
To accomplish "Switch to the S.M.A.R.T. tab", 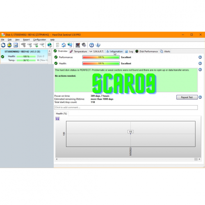I will [96, 51].
